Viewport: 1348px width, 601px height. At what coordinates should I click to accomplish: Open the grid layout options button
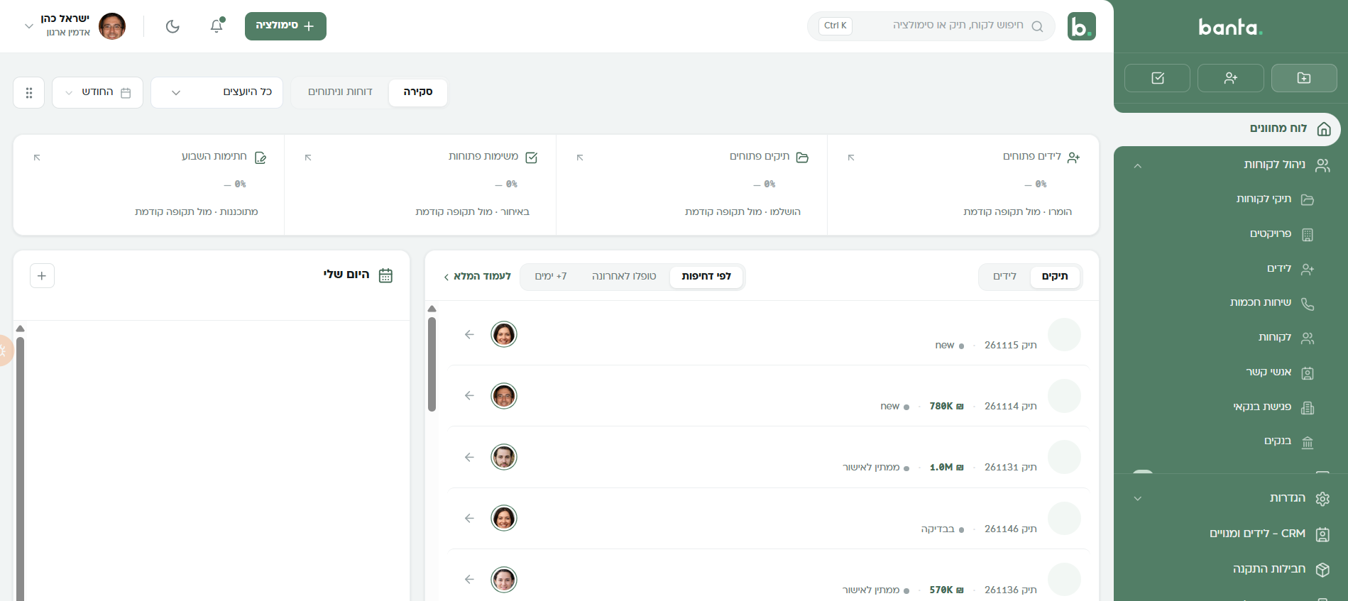point(29,92)
